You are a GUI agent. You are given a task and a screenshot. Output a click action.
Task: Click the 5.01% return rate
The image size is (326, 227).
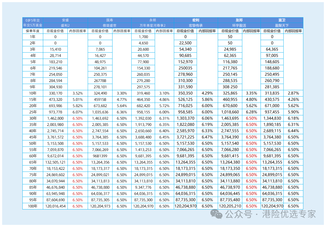[x=78, y=100]
